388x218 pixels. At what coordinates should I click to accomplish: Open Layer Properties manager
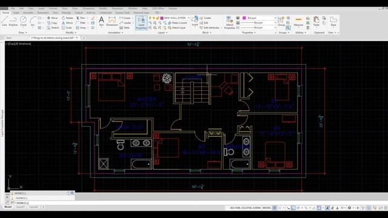tap(141, 22)
